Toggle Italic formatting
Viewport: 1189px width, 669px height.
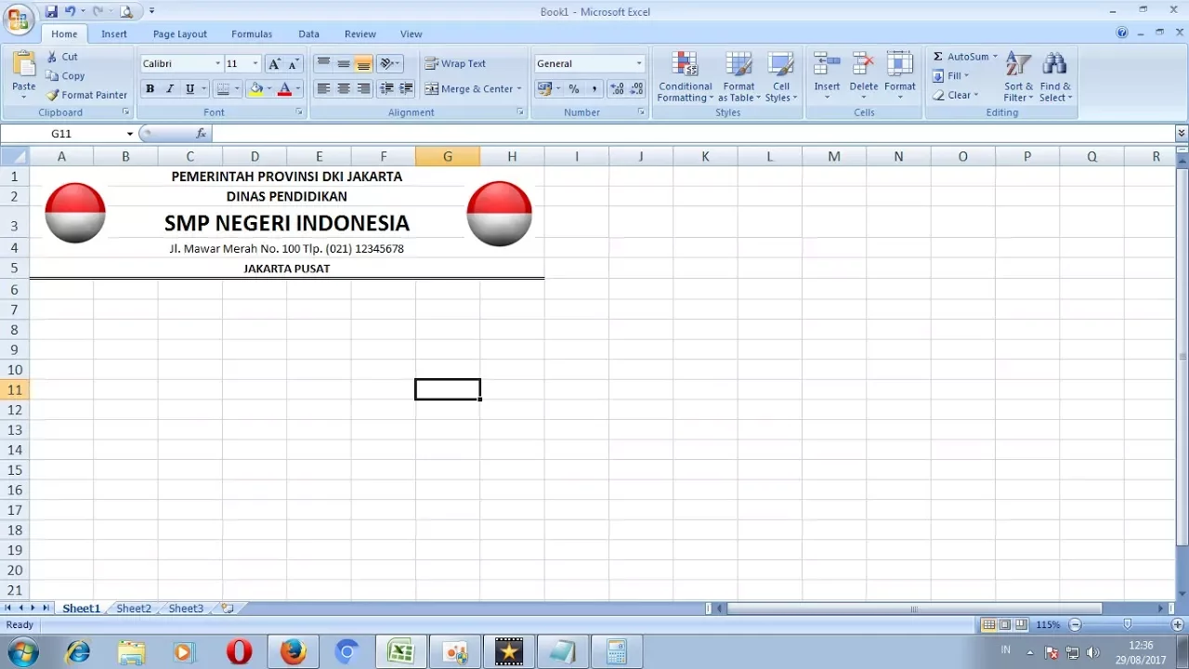point(170,89)
